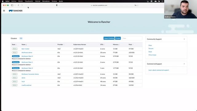Open the traefik-webinar cluster link
Viewport: 197px width, 111px height.
pos(26,85)
